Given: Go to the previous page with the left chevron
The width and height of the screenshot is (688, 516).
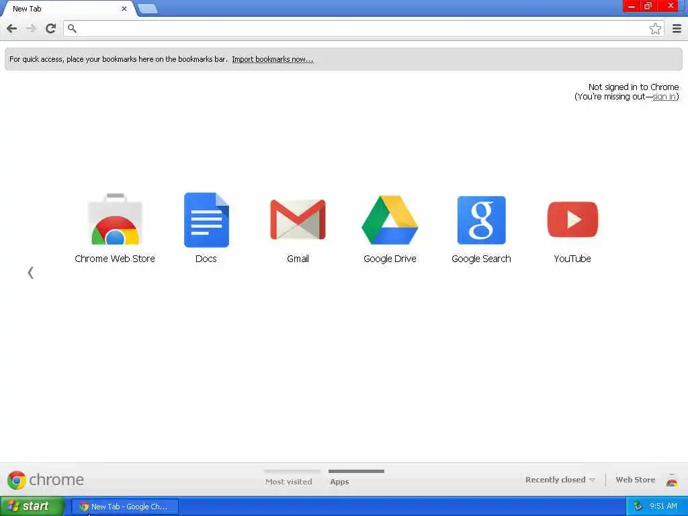Looking at the screenshot, I should 30,273.
